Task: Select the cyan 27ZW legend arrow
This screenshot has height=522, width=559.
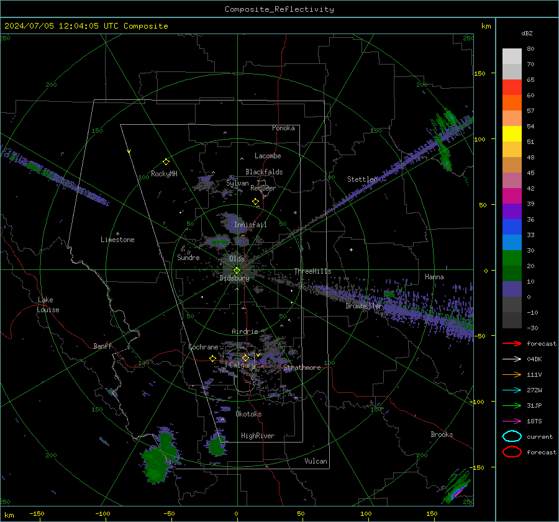Action: (x=512, y=390)
